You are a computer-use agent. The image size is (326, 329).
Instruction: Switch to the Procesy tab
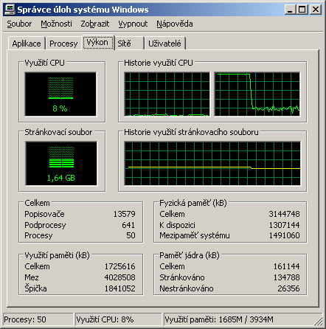point(63,44)
